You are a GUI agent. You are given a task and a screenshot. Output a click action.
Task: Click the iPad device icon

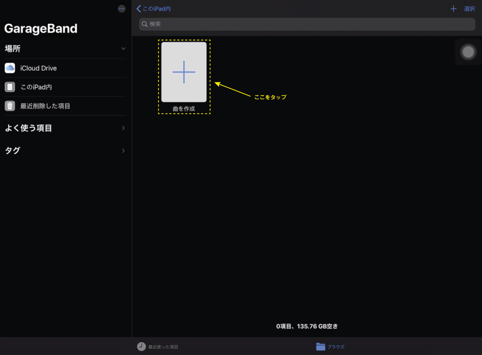(10, 87)
